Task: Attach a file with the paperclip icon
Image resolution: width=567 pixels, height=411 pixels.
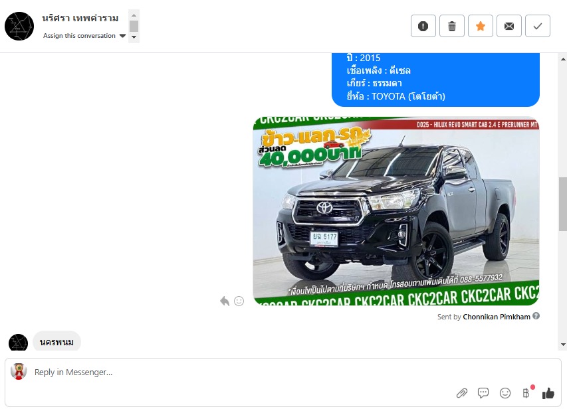Action: pyautogui.click(x=462, y=393)
